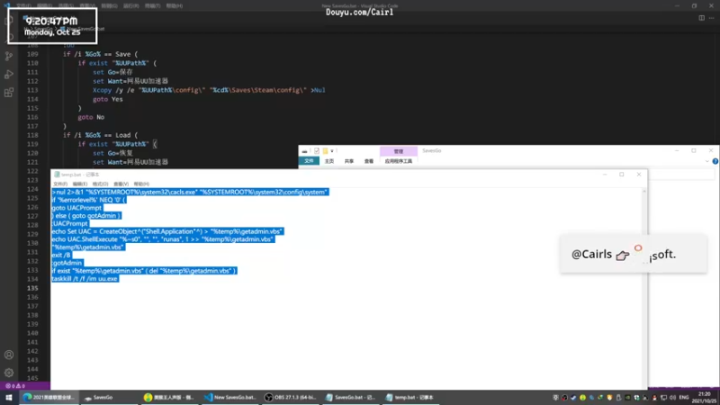720x405 pixels.
Task: Open Manage gear in VS Code activity bar
Action: 9,373
